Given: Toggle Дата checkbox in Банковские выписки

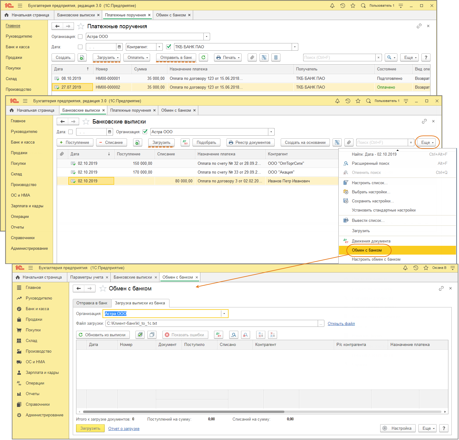Looking at the screenshot, I should tap(70, 132).
